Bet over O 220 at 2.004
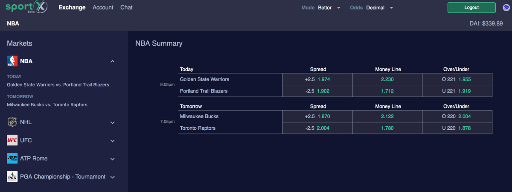The height and width of the screenshot is (192, 512). pyautogui.click(x=457, y=116)
